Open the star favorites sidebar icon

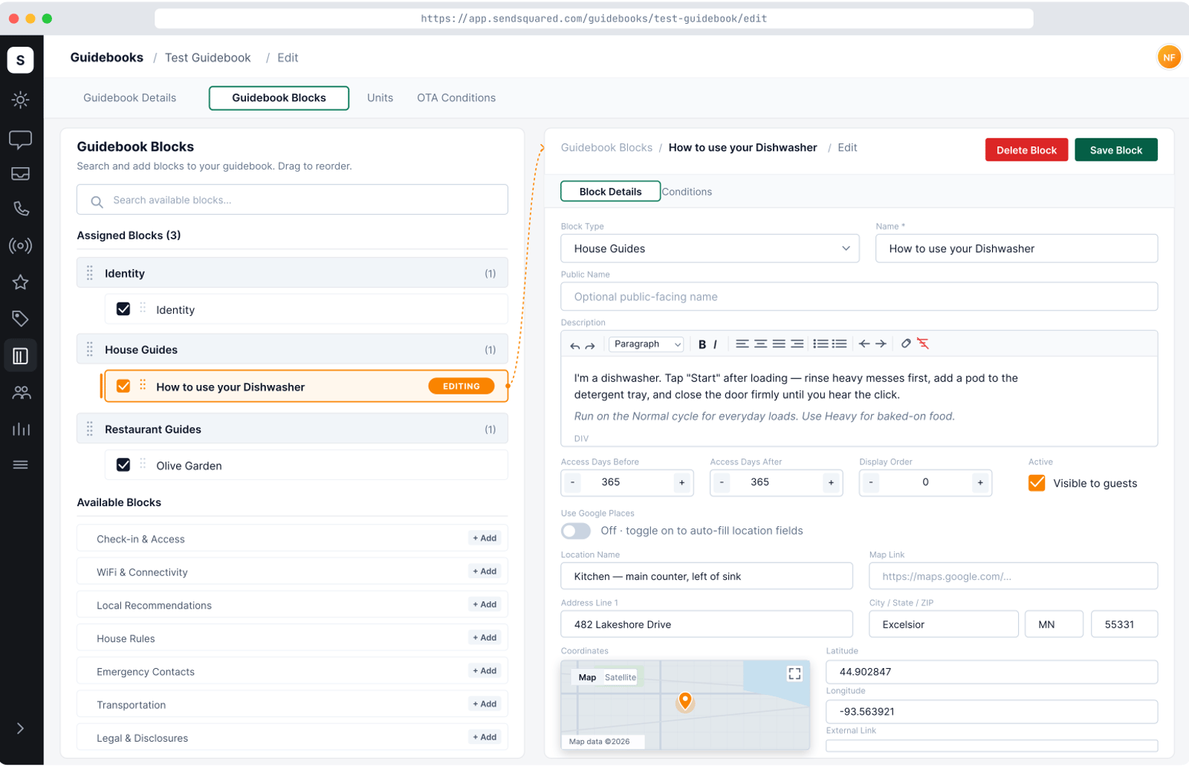pos(20,282)
